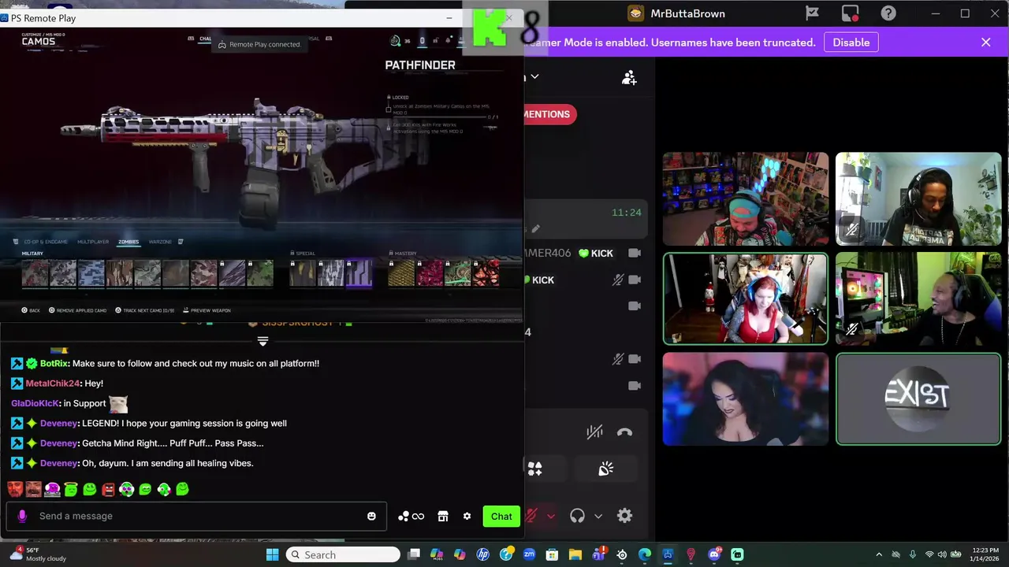Open Microsoft Store from the taskbar
Image resolution: width=1009 pixels, height=567 pixels.
pos(552,554)
